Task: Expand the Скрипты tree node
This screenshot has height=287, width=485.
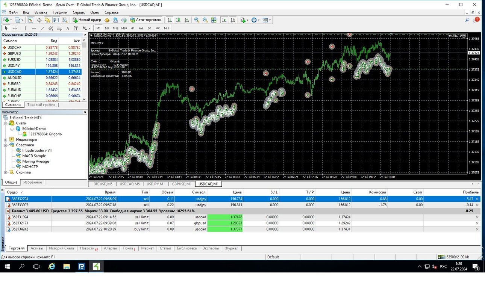Action: (x=6, y=172)
